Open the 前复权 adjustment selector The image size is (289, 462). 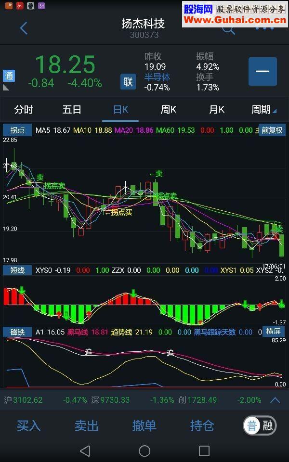click(272, 130)
